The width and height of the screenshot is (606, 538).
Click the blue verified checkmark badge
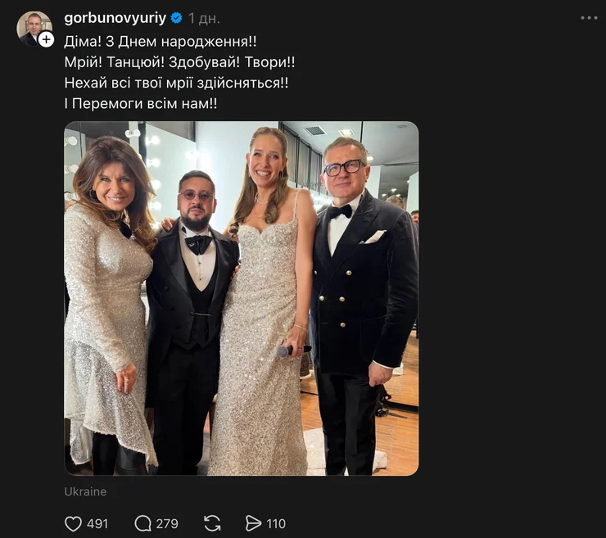pyautogui.click(x=176, y=18)
